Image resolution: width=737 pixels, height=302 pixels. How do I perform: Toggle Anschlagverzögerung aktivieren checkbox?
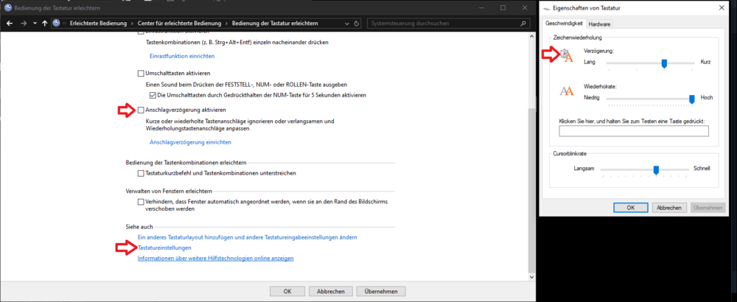click(141, 110)
